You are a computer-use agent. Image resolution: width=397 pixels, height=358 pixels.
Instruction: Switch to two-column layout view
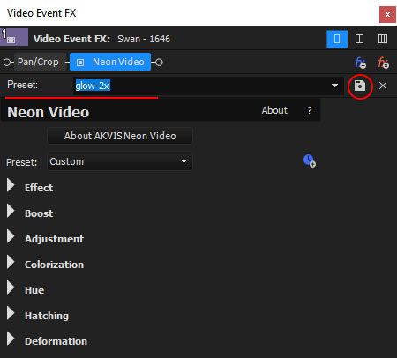coord(359,39)
